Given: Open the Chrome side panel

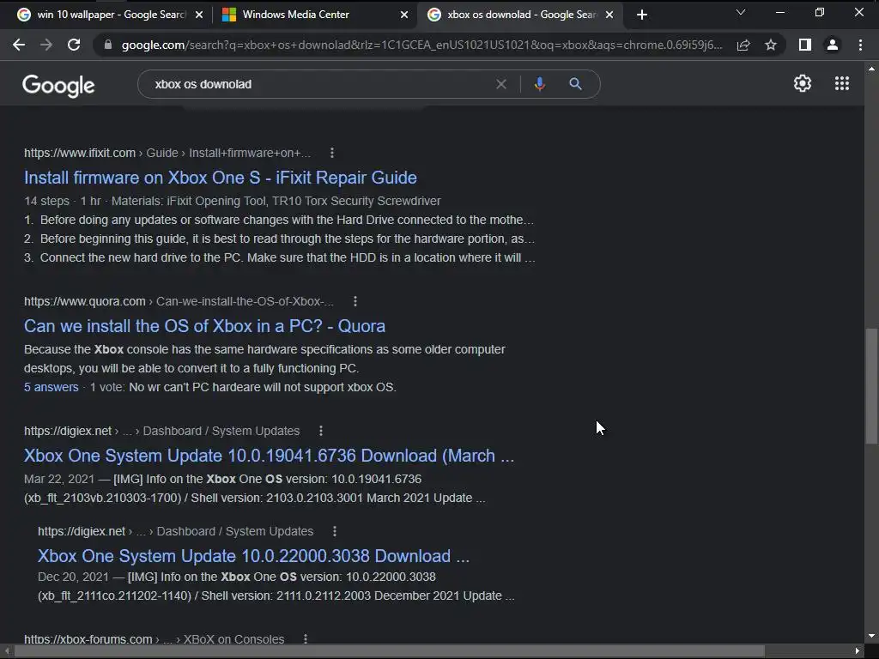Looking at the screenshot, I should [805, 45].
